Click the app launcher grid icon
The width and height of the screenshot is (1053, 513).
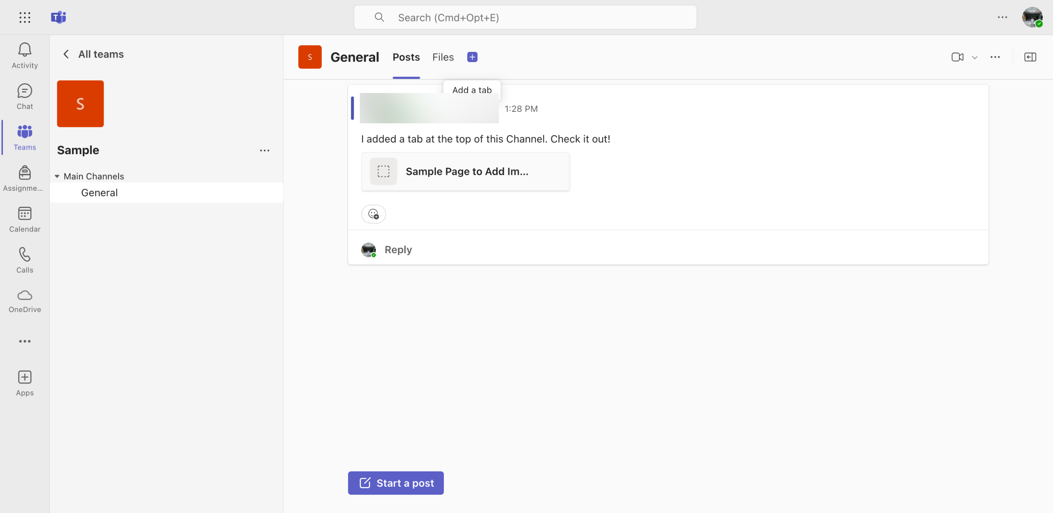click(x=25, y=17)
